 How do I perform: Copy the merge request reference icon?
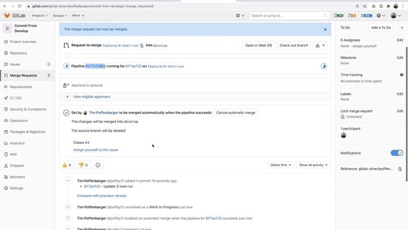click(x=400, y=169)
